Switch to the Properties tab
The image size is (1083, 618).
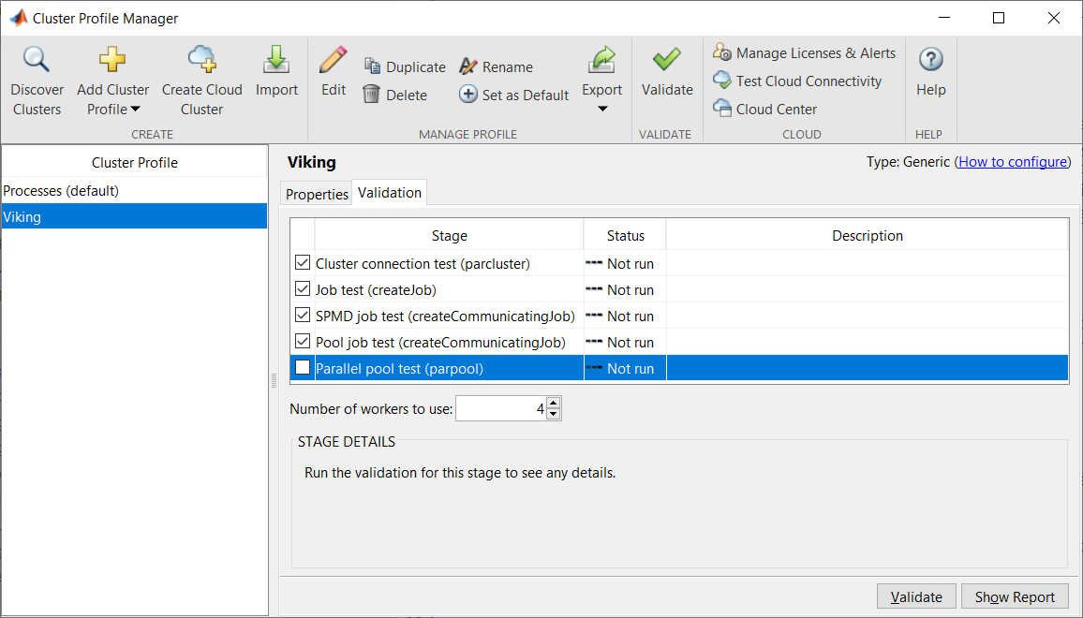pyautogui.click(x=317, y=194)
